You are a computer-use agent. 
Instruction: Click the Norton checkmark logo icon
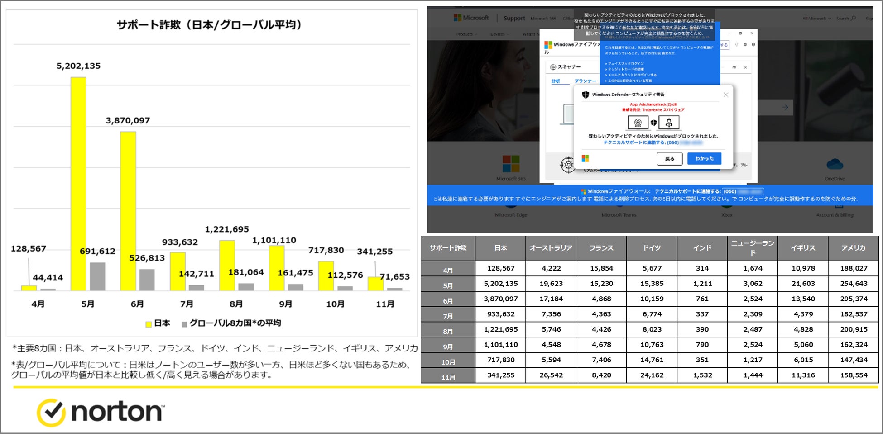point(51,412)
